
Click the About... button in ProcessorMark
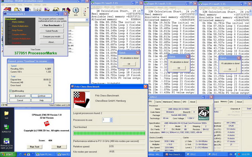(52, 42)
